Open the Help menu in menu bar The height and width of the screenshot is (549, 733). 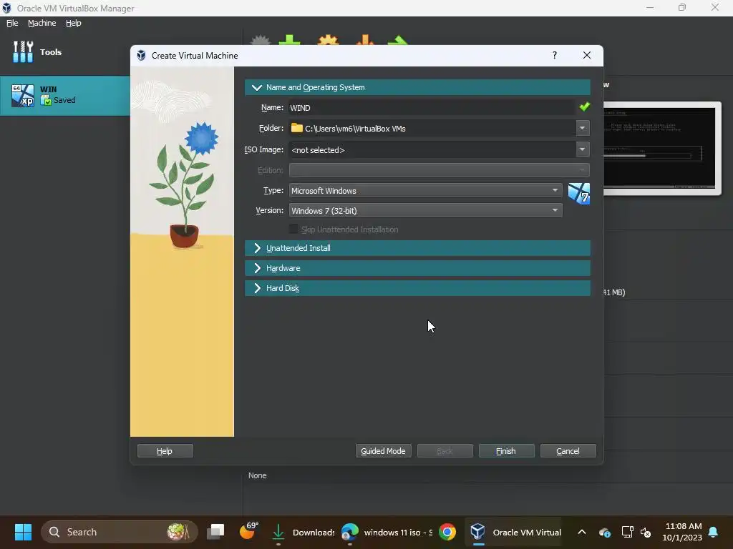pos(74,23)
